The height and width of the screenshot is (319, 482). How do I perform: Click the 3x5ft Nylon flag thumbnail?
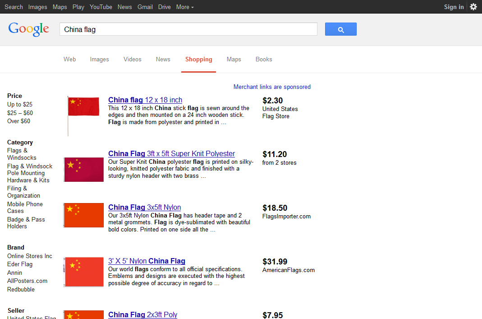tap(83, 215)
